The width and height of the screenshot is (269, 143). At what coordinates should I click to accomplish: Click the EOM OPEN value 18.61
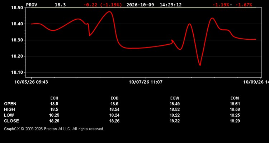pyautogui.click(x=235, y=104)
